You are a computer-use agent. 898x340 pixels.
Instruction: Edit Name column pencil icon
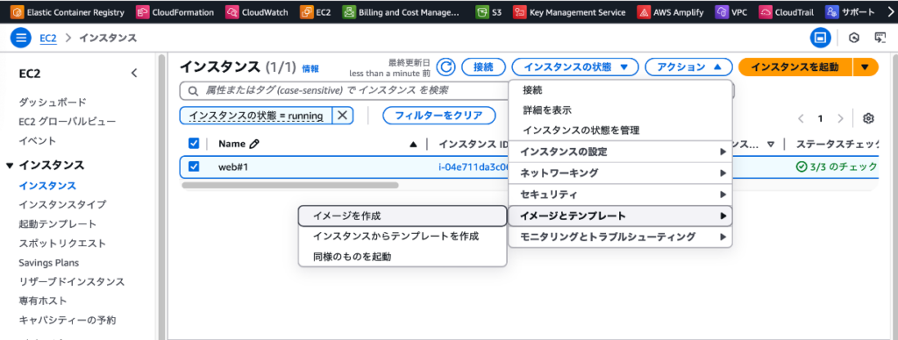click(255, 145)
